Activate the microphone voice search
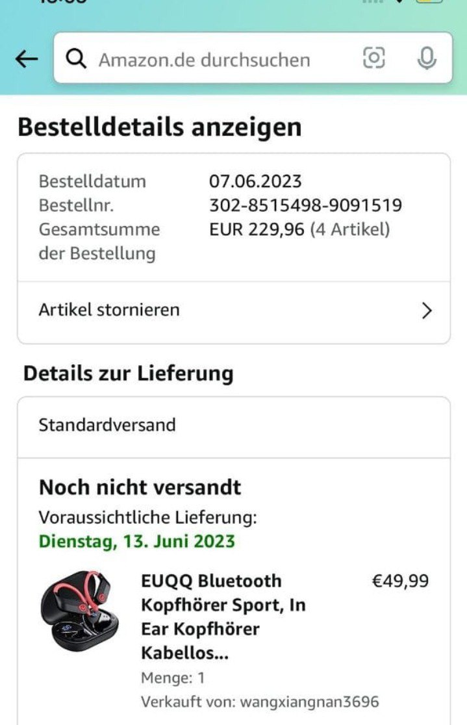Viewport: 467px width, 725px height. click(x=427, y=59)
